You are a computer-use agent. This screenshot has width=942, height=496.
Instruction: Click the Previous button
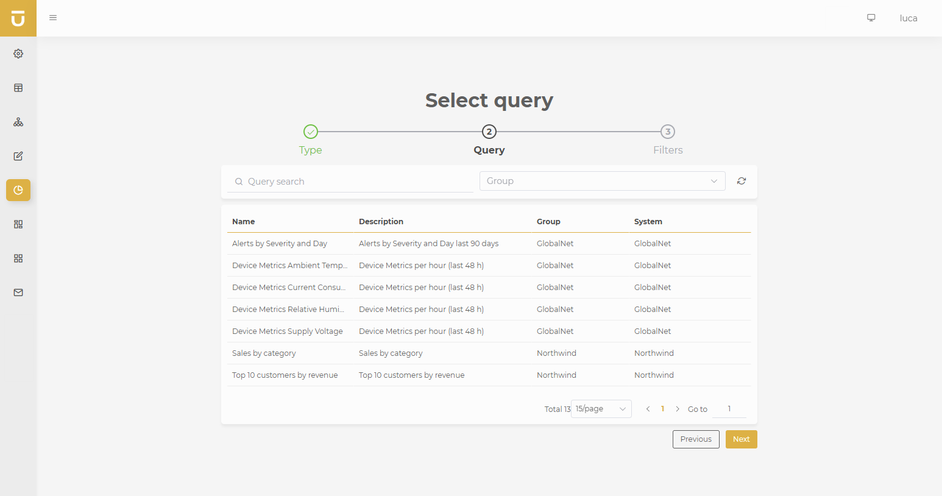pos(696,439)
